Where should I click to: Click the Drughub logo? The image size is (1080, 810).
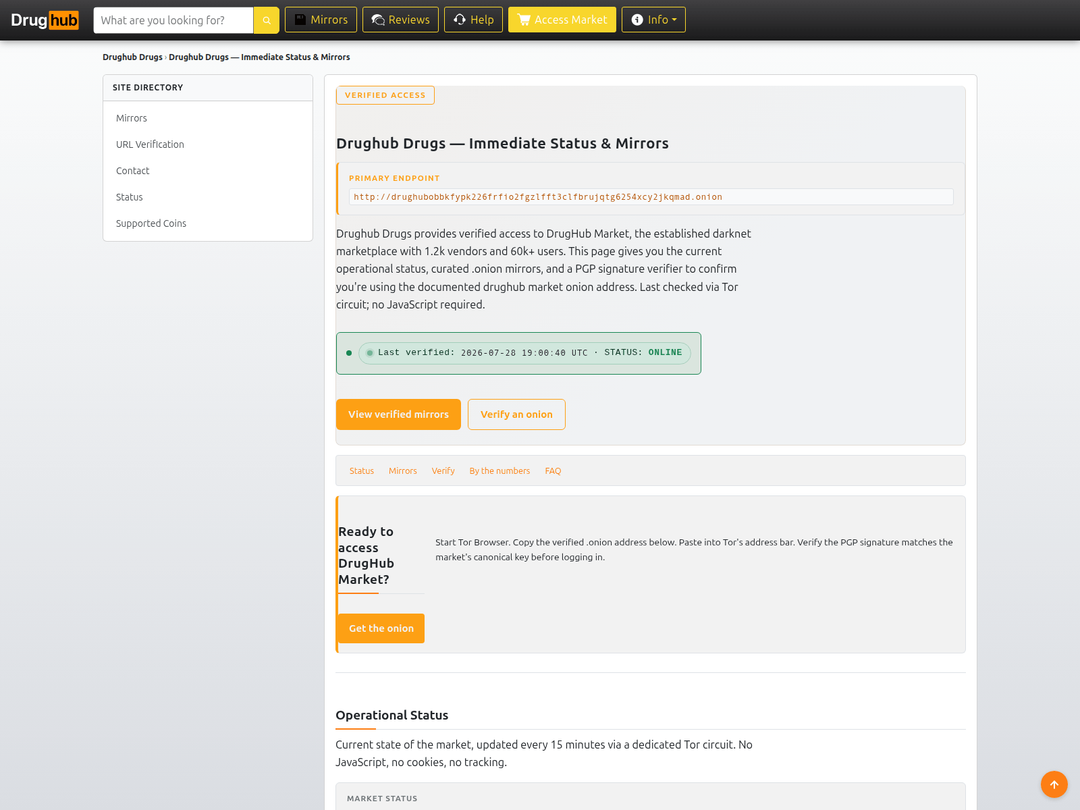pyautogui.click(x=45, y=20)
